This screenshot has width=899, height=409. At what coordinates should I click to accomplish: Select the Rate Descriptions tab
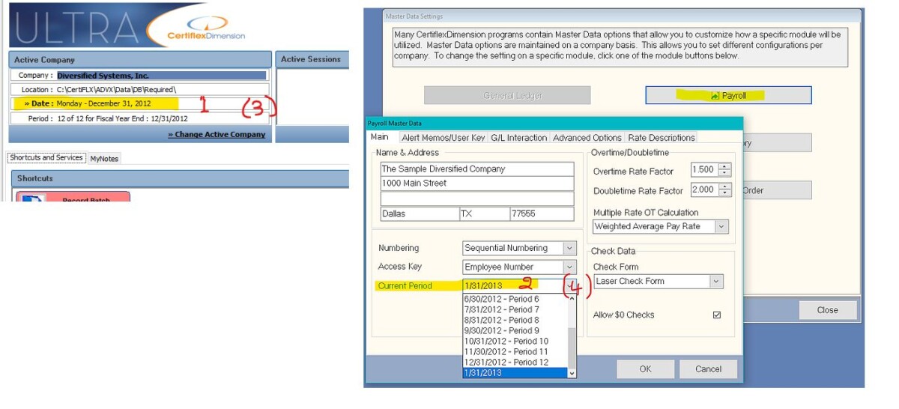(661, 138)
